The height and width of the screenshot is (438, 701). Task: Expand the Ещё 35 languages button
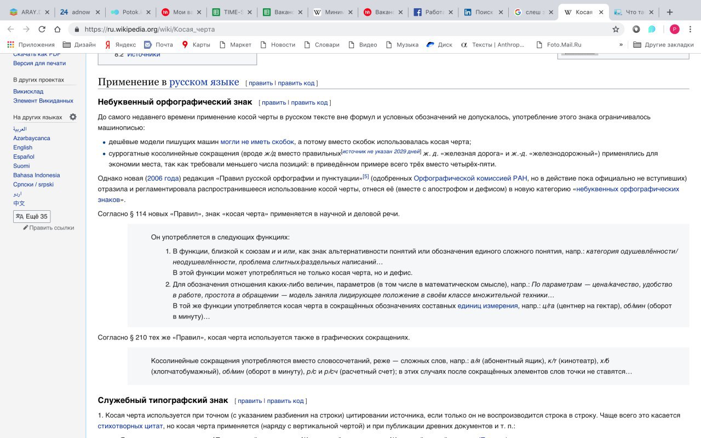(32, 216)
